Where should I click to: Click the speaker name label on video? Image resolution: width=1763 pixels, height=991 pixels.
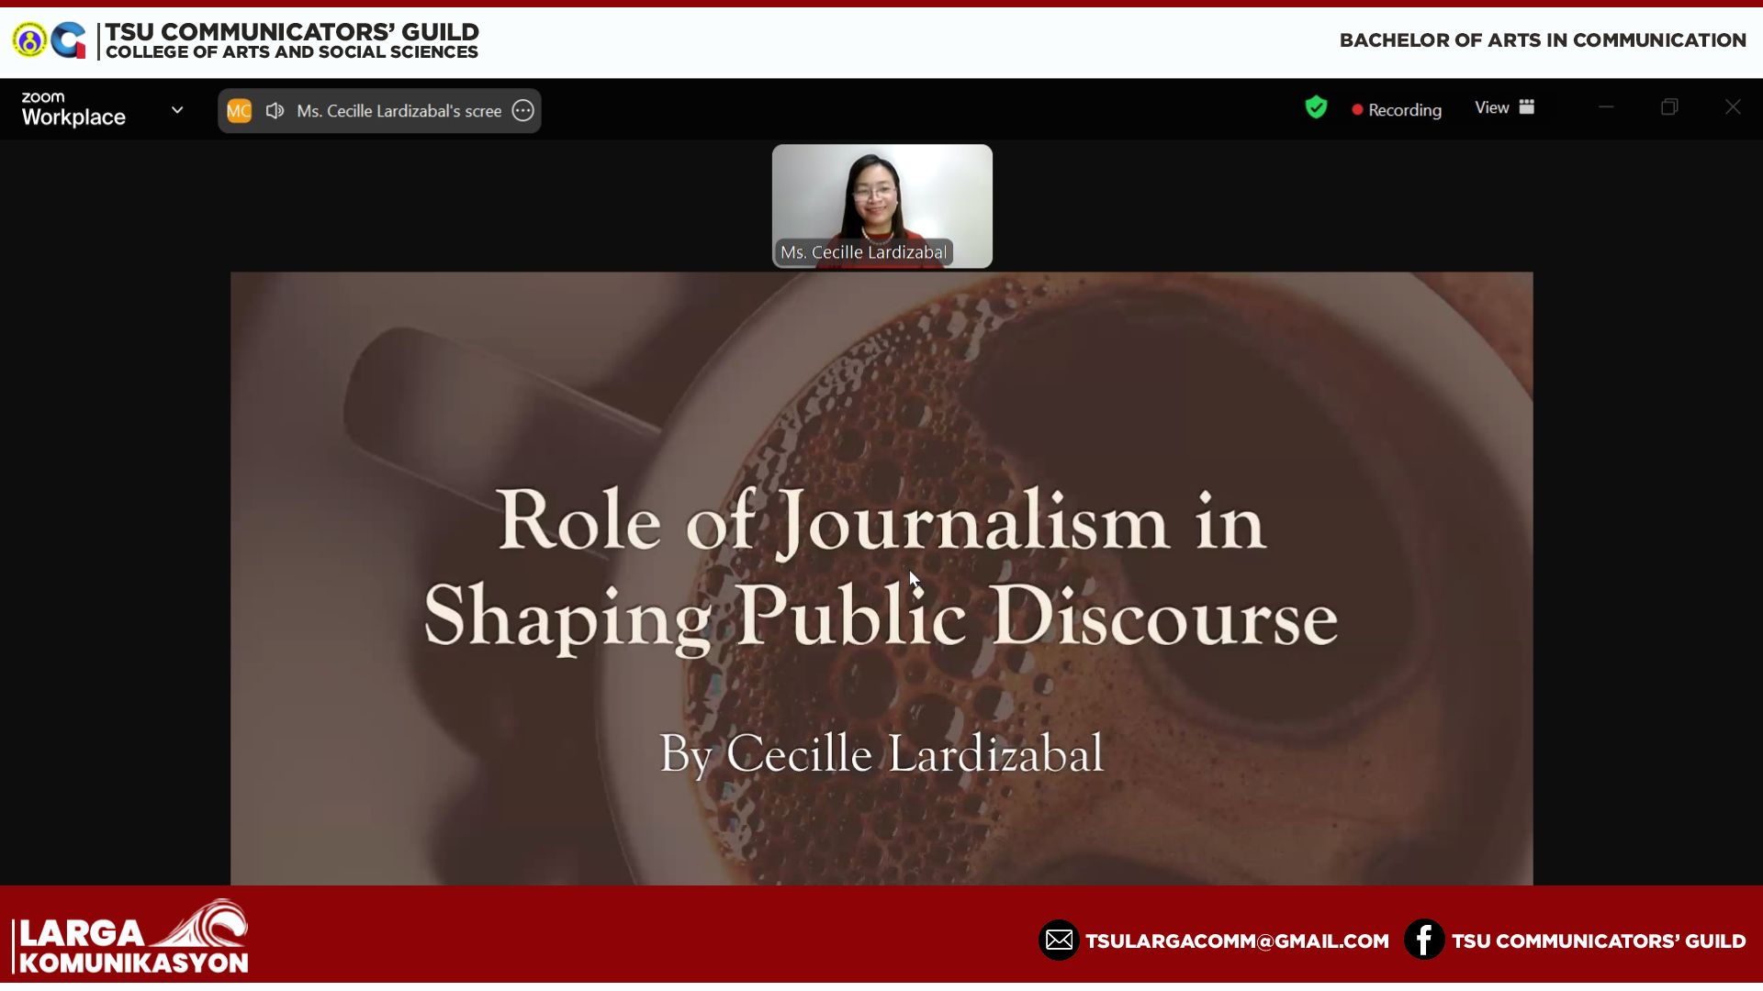tap(863, 252)
